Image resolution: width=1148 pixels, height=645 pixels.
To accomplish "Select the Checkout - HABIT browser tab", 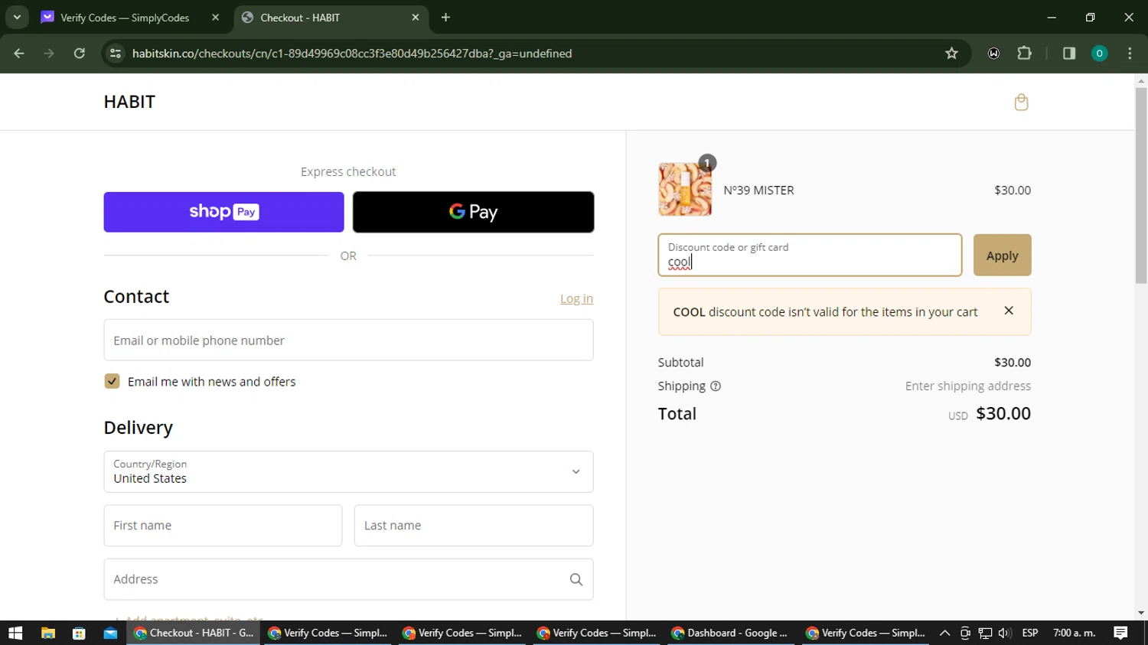I will click(x=330, y=17).
